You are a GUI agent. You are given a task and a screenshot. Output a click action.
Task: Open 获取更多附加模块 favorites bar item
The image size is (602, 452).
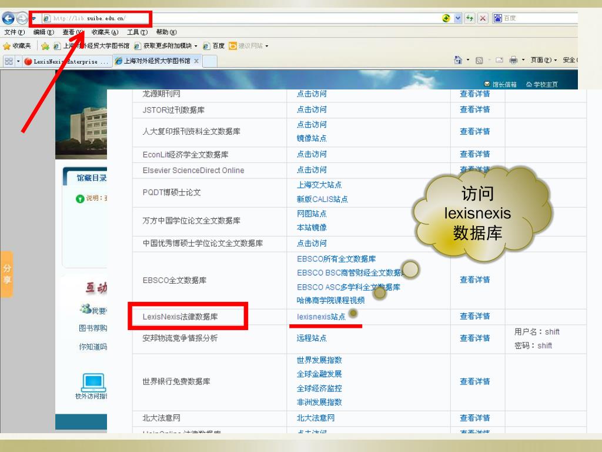pos(165,46)
